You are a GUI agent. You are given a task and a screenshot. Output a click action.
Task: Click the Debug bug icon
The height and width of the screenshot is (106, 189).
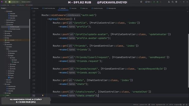157,2
